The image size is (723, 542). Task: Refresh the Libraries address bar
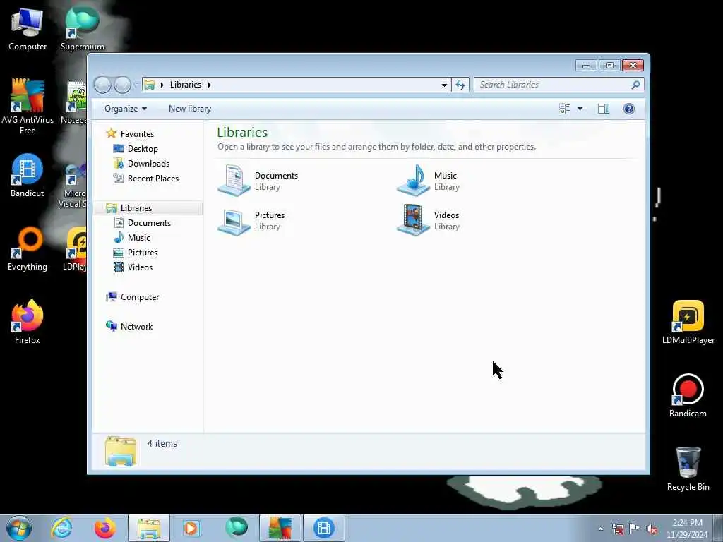(x=460, y=85)
